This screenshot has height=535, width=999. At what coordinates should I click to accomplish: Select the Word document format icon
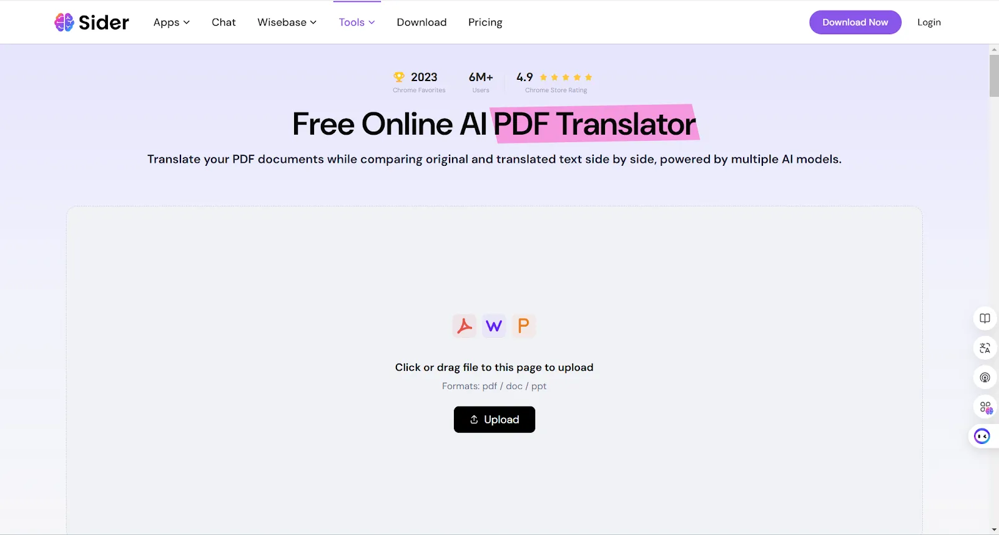pyautogui.click(x=494, y=325)
